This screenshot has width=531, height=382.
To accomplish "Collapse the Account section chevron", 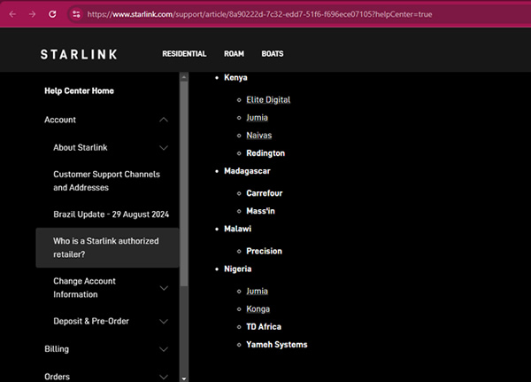I will coord(164,120).
